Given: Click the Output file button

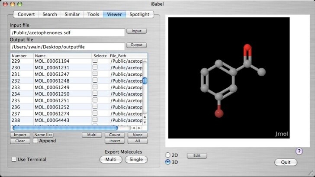Looking at the screenshot, I should click(137, 45).
